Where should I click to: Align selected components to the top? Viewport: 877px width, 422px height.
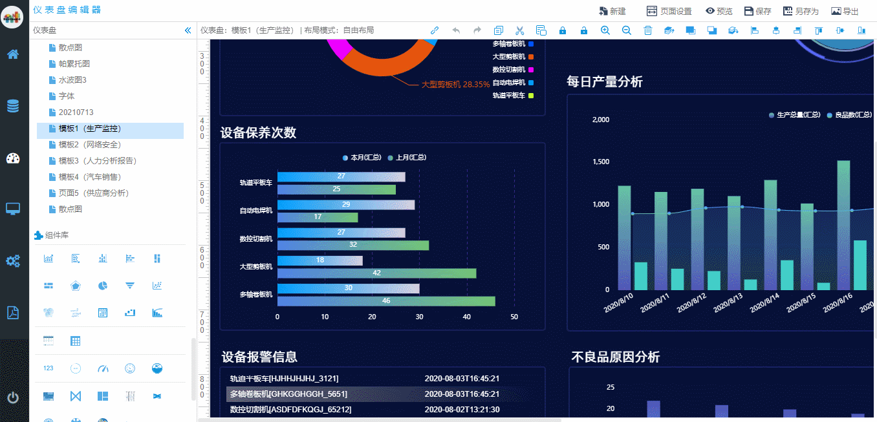click(819, 30)
